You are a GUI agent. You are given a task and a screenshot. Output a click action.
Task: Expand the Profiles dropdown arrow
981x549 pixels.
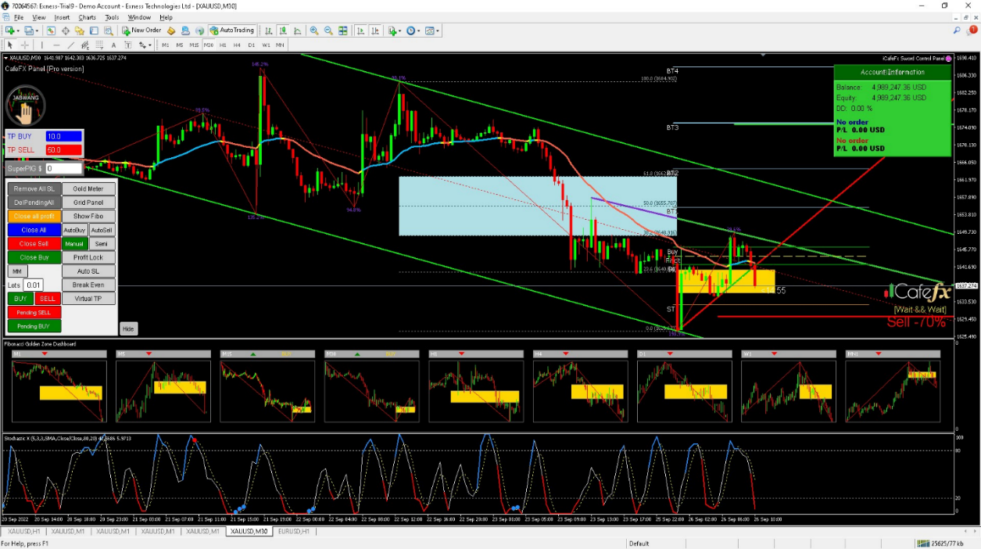click(37, 30)
